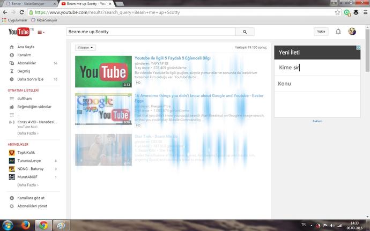Click the Star Trek video thumbnail
Viewport: 370px width, 231px height.
pyautogui.click(x=103, y=150)
